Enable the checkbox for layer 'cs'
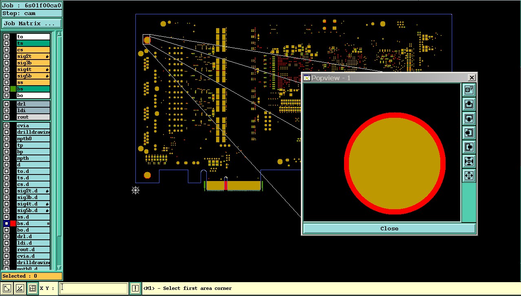The image size is (521, 296). click(x=7, y=50)
